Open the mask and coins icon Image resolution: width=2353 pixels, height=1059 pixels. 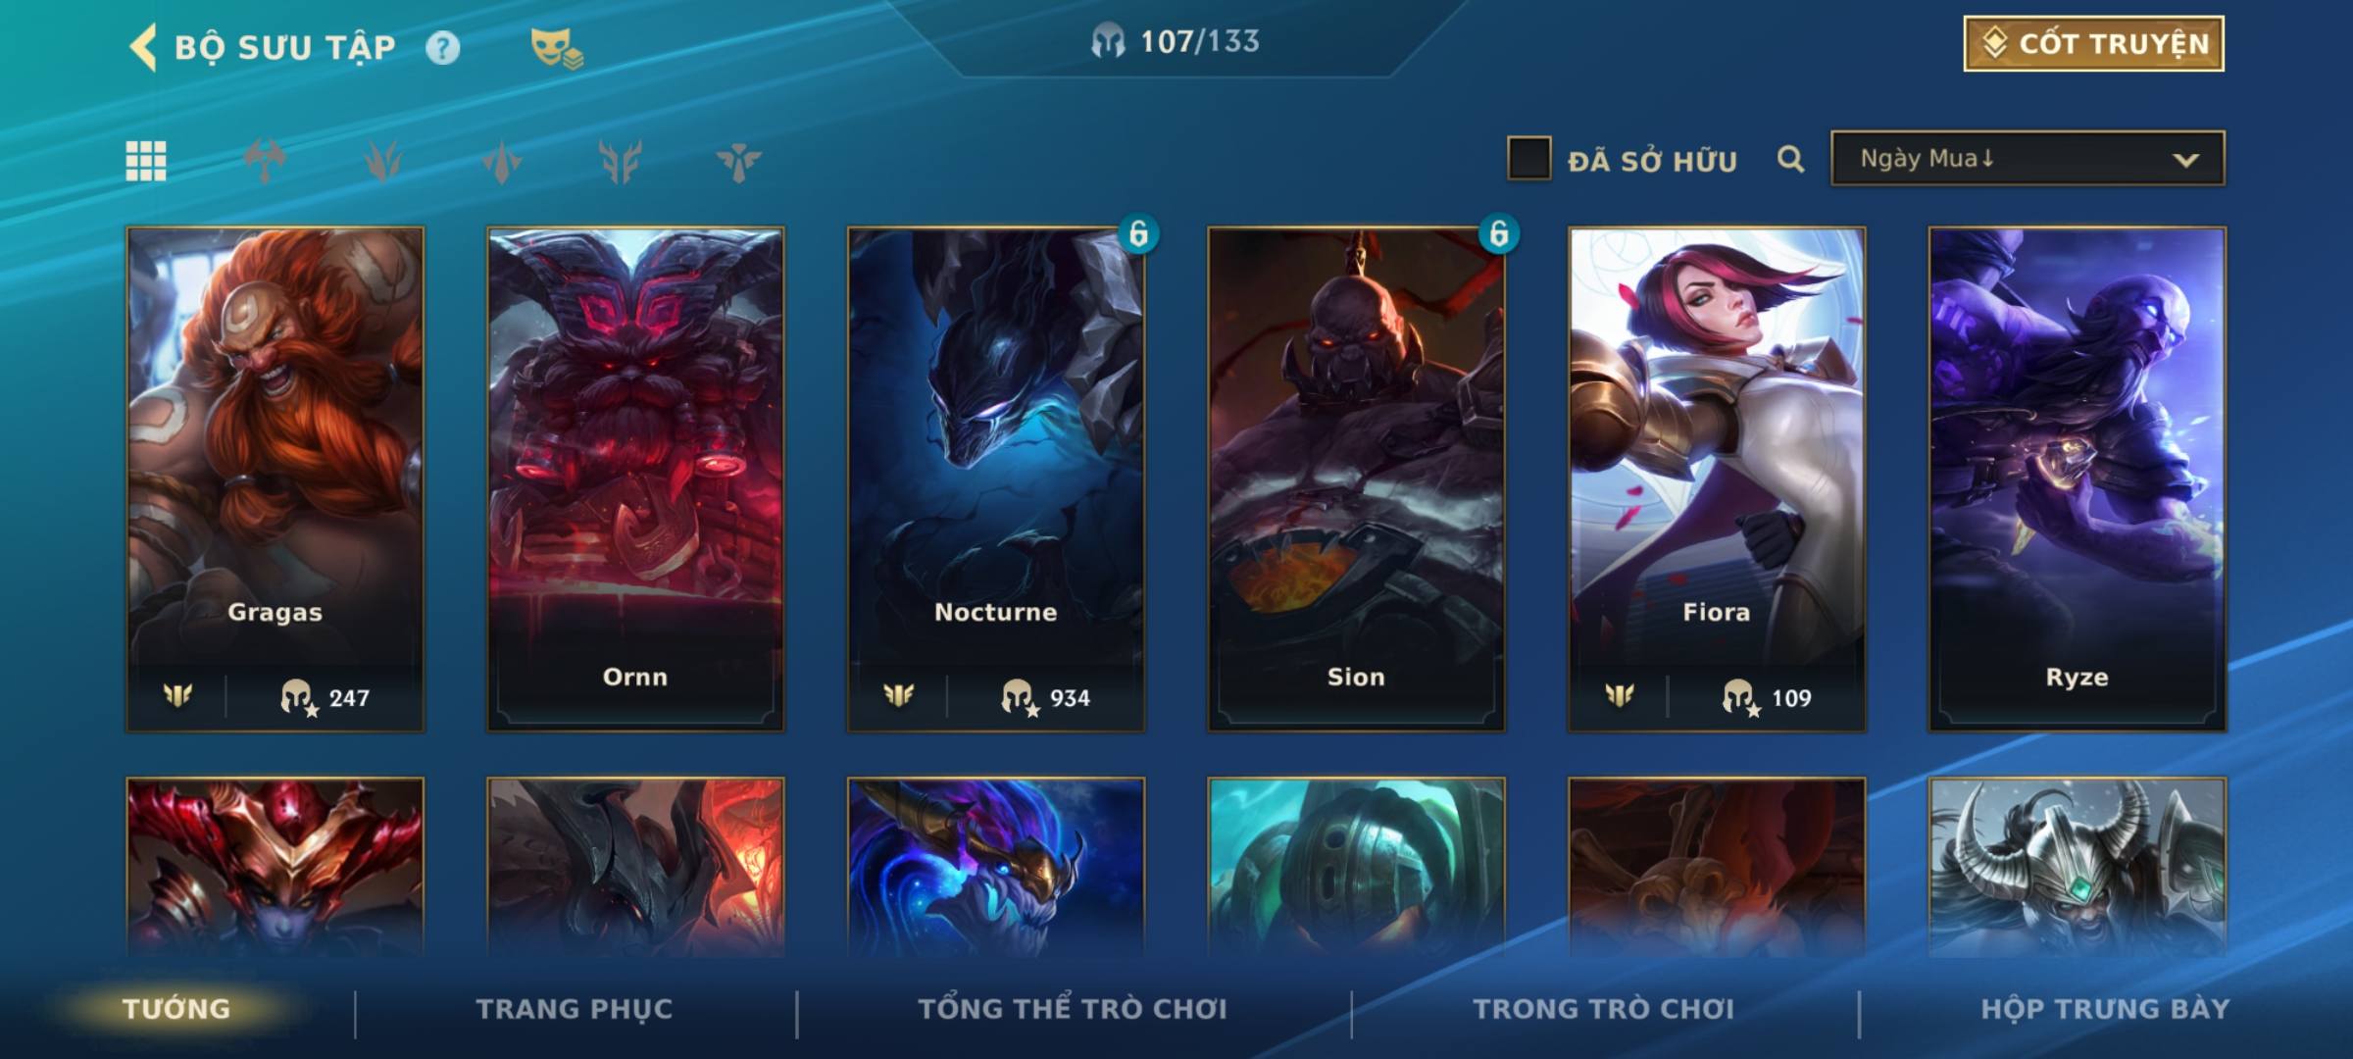(x=556, y=47)
